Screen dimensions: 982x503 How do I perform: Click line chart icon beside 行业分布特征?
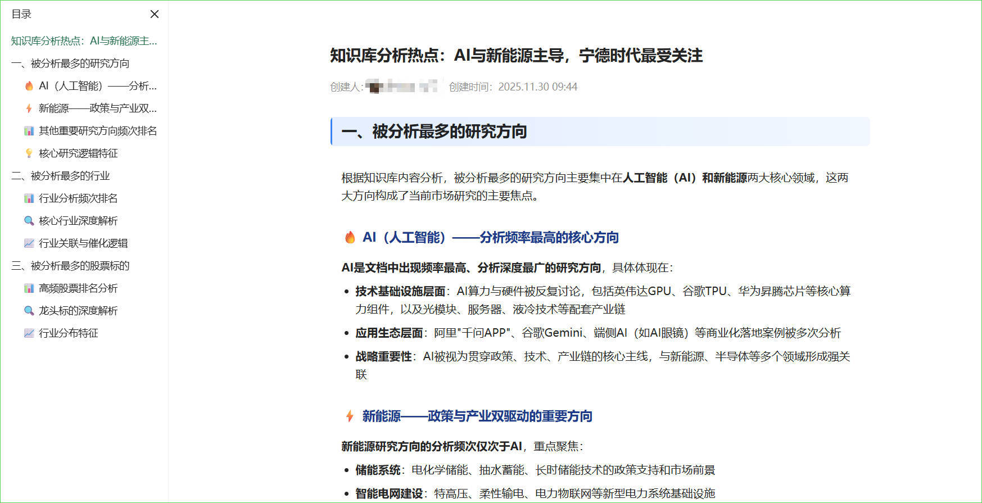click(29, 333)
